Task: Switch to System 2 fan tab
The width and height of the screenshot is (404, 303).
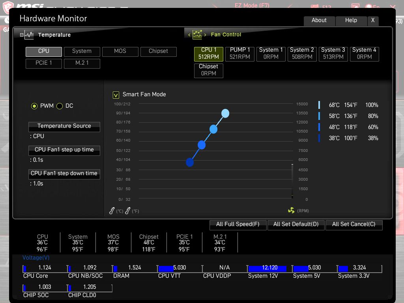Action: (302, 54)
